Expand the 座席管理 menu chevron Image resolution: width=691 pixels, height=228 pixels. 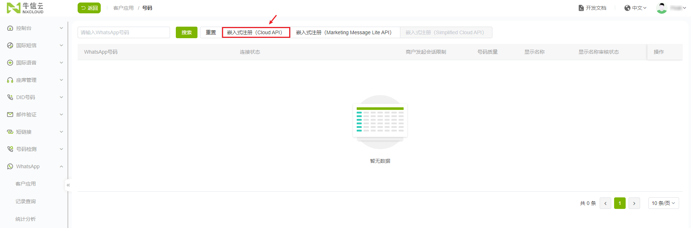pos(61,80)
